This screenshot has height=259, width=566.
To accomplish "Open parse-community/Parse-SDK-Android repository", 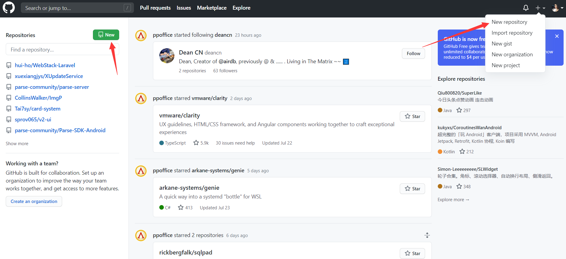I will point(60,130).
